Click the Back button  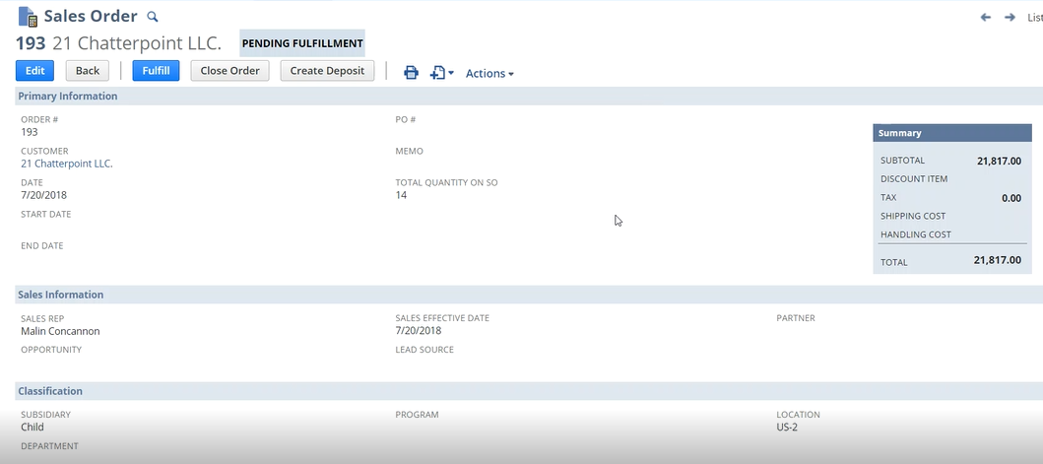(88, 71)
